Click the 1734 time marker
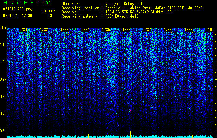Screen dimensions: 217x138 click(x=86, y=30)
